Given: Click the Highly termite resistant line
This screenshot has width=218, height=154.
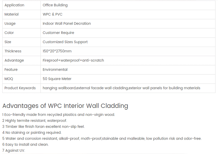Looking at the screenshot, I should pyautogui.click(x=35, y=121).
